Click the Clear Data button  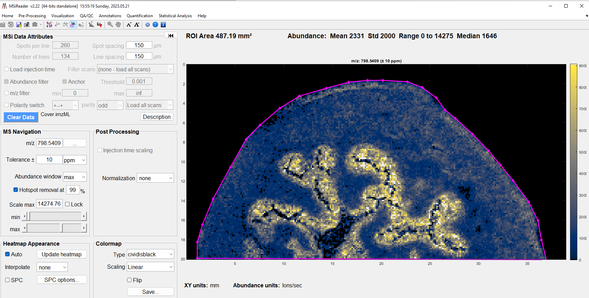point(21,117)
